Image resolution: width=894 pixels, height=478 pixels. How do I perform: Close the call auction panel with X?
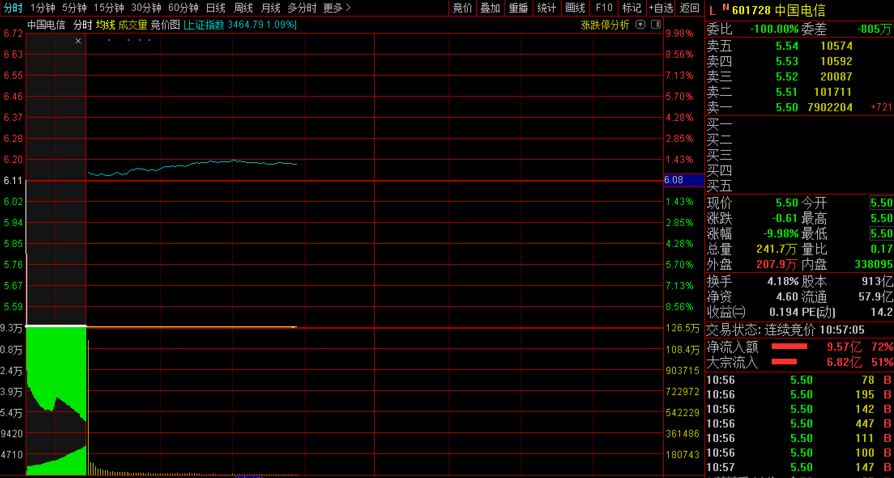78,41
